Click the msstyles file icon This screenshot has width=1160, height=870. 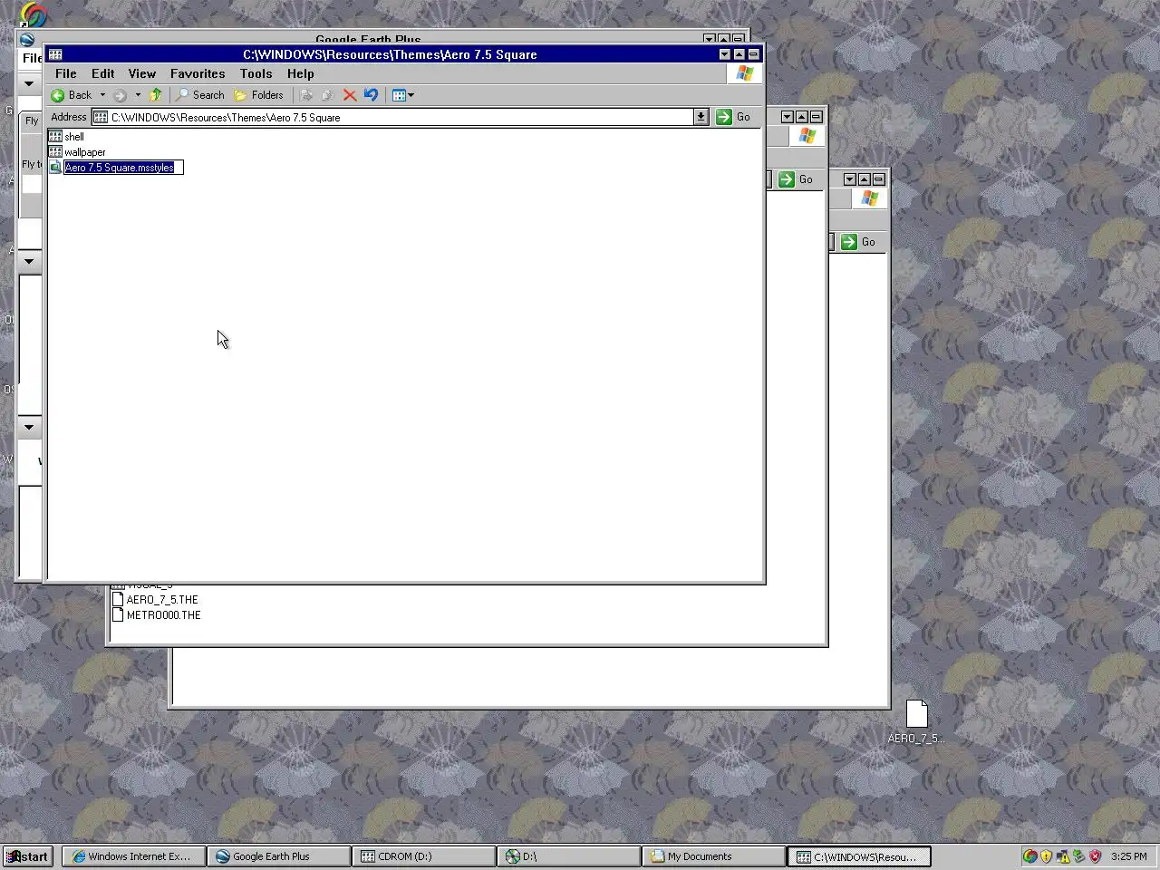(55, 168)
